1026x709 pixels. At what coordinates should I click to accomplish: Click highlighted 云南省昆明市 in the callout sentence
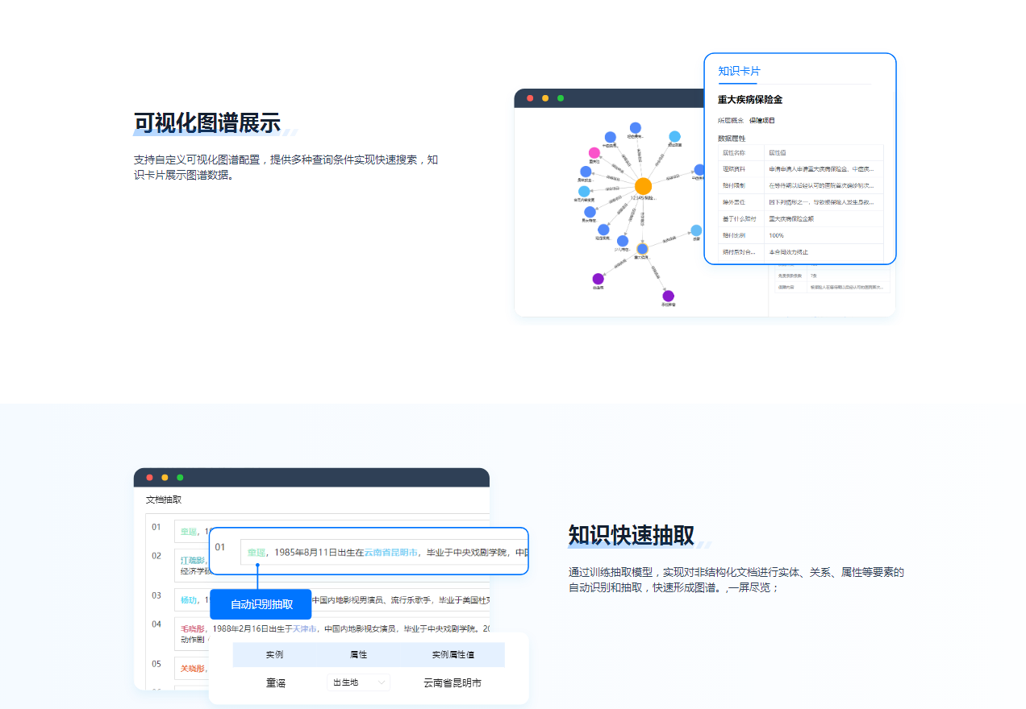point(391,553)
